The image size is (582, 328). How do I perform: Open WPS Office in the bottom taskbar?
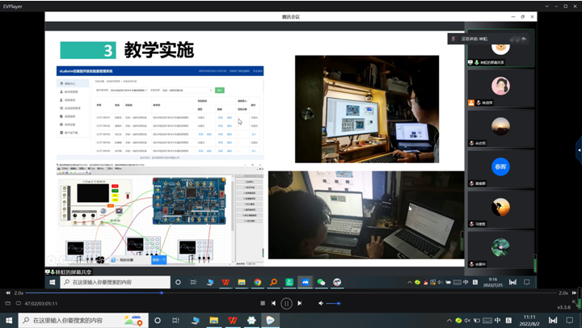click(x=233, y=320)
